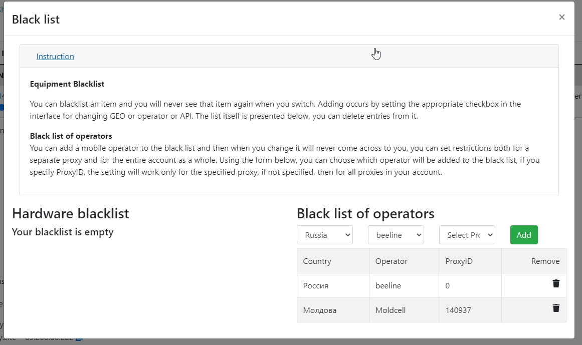Viewport: 582px width, 345px height.
Task: Click the Operator column header
Action: (391, 261)
